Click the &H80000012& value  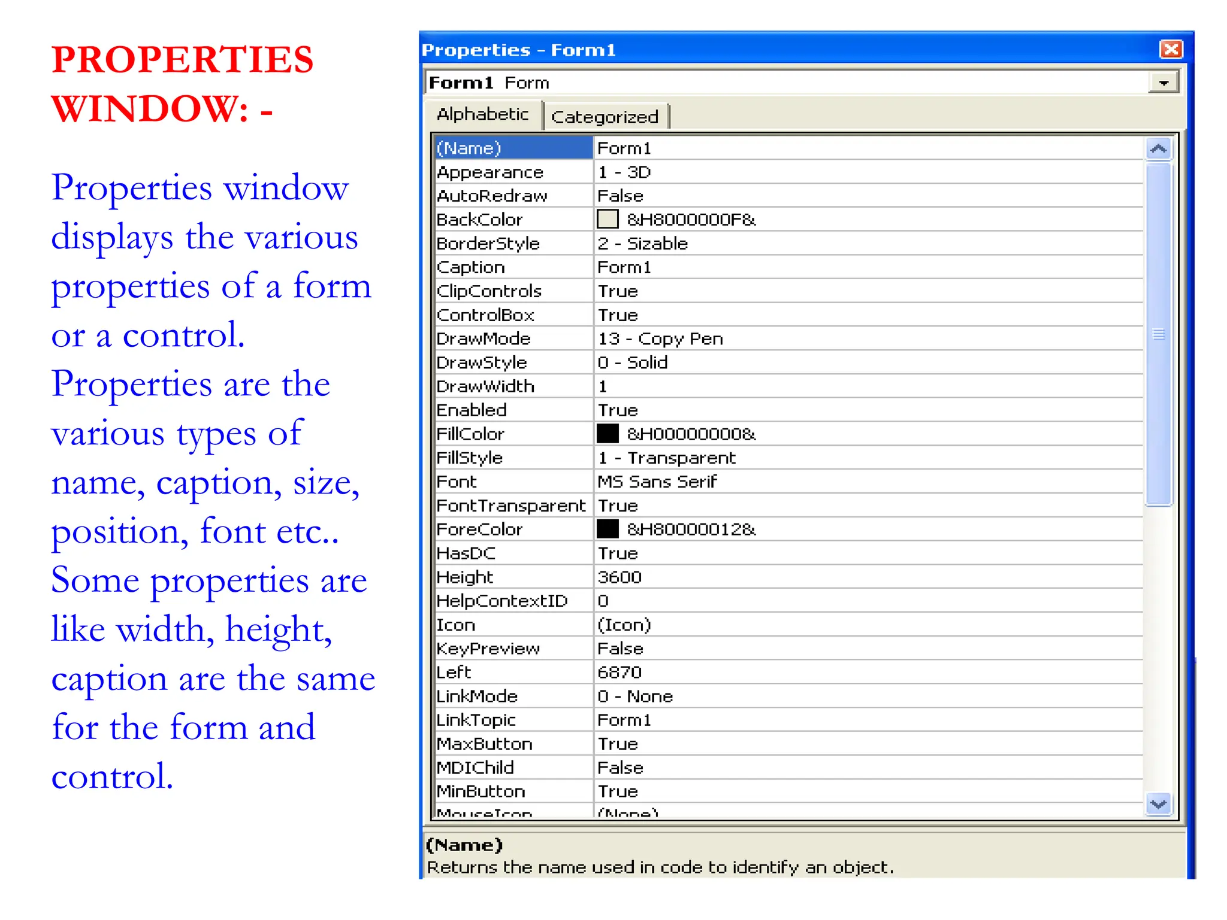pos(691,529)
